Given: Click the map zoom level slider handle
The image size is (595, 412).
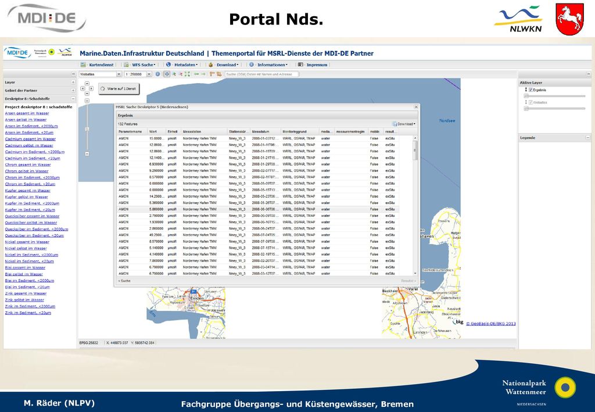Looking at the screenshot, I should pyautogui.click(x=87, y=130).
